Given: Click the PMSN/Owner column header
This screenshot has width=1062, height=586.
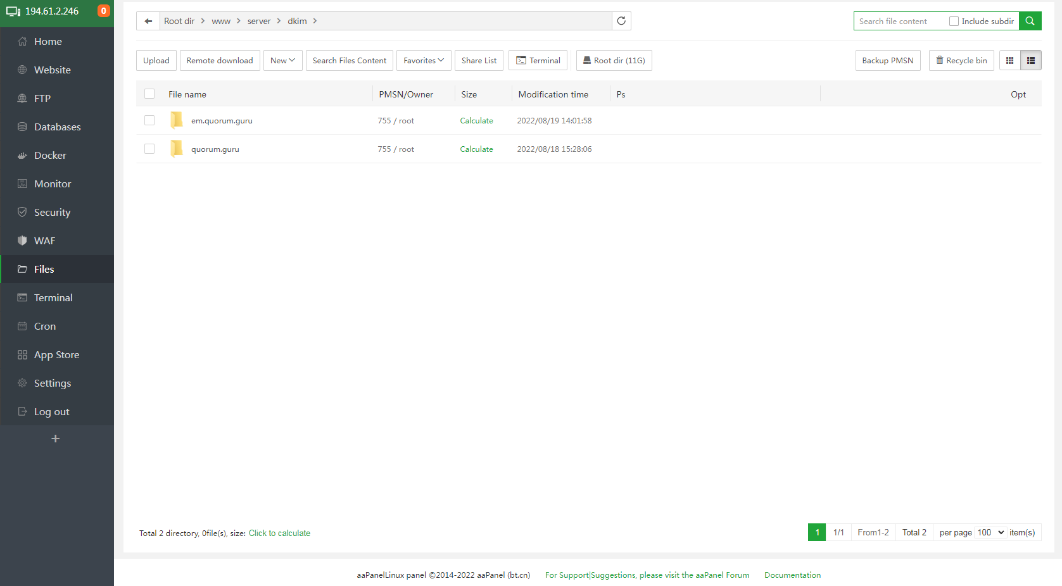Looking at the screenshot, I should 406,94.
